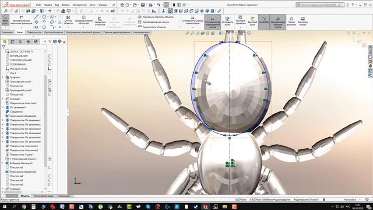Click Смещение объектов offset tool
The image size is (373, 210).
click(100, 21)
